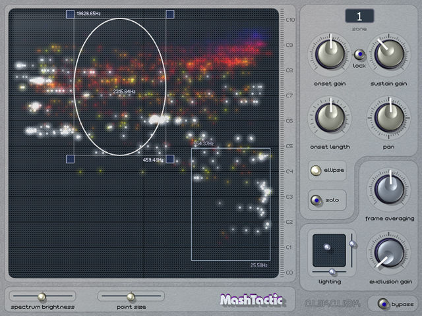Toggle the ellipse zone shape button

316,171
